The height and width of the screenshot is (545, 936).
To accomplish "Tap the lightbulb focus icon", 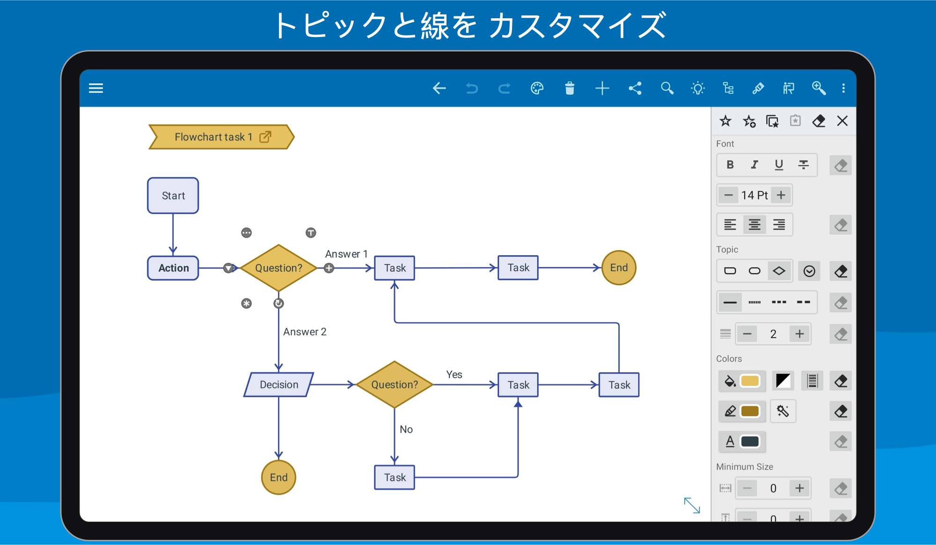I will click(x=698, y=88).
